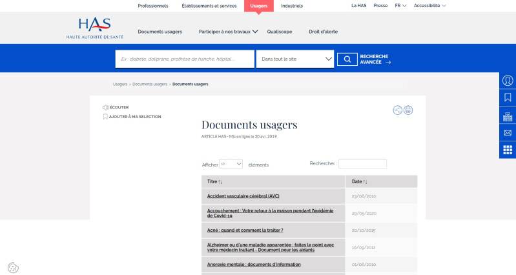
Task: Click the date 29/05/2020 cell
Action: [381, 213]
